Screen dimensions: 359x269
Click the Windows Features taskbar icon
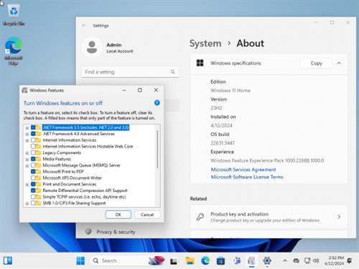251,260
